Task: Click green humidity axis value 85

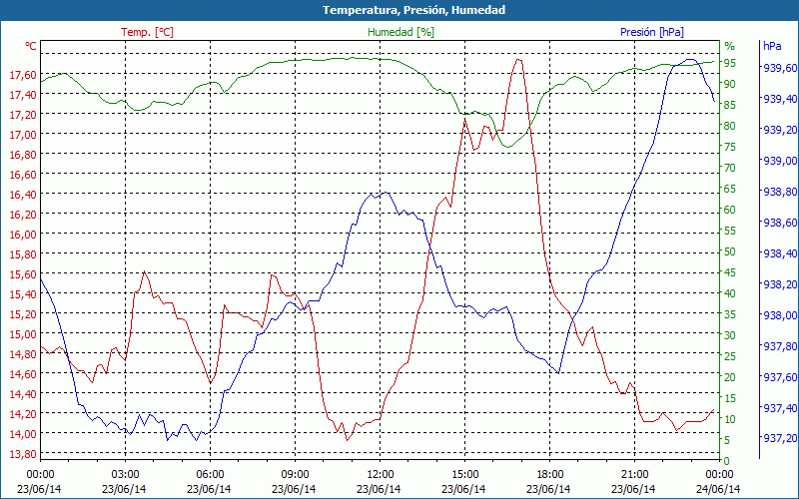Action: tap(730, 105)
